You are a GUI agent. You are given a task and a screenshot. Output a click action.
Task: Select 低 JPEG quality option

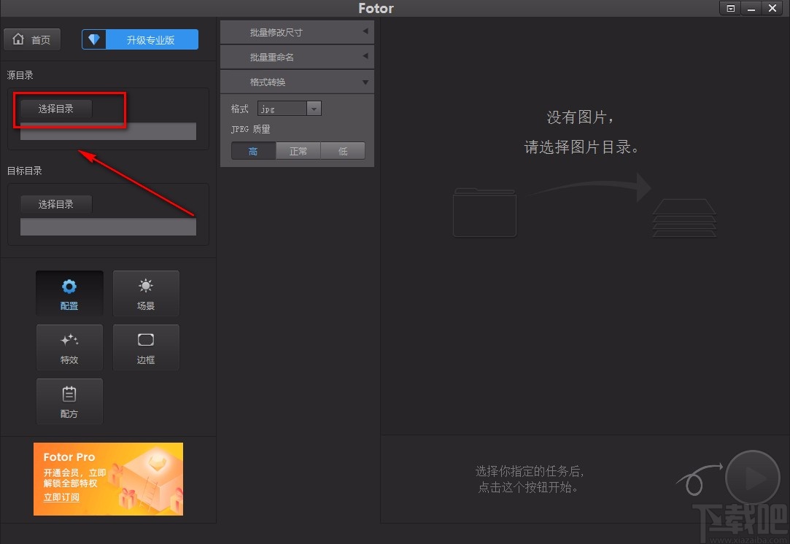pyautogui.click(x=343, y=150)
